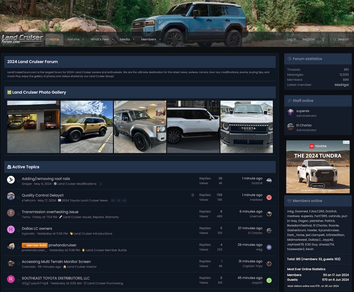Open 'Transmission overheating issue' thread
Image resolution: width=354 pixels, height=292 pixels.
(x=50, y=212)
